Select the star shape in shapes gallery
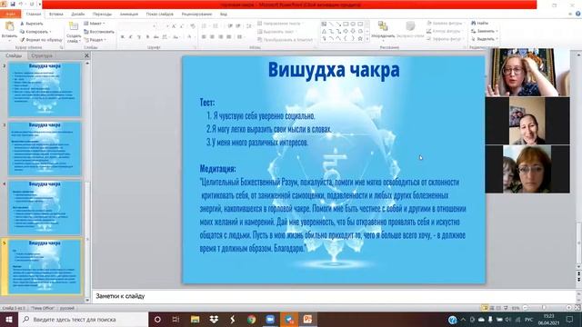The height and width of the screenshot is (327, 582). coord(360,38)
